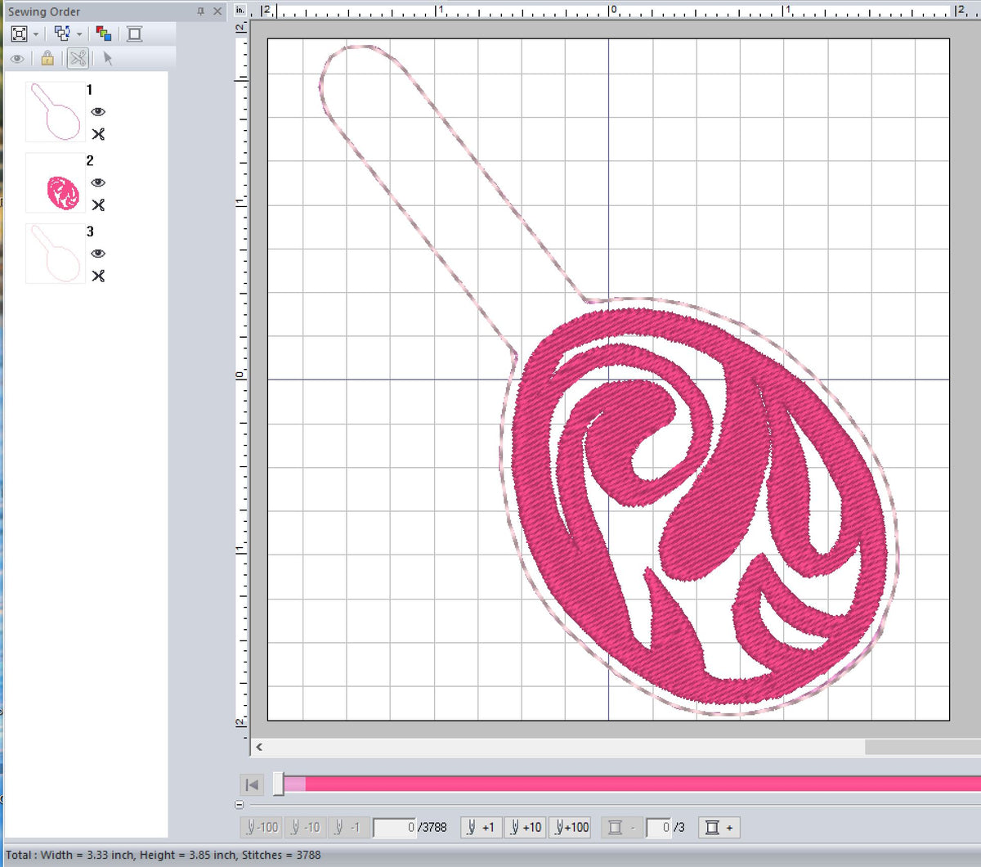Toggle visibility of sewing order item 2
This screenshot has width=981, height=867.
click(x=99, y=182)
